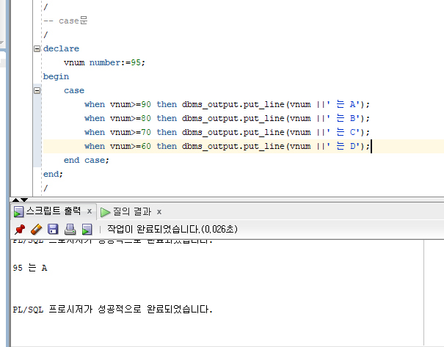The image size is (444, 347).
Task: Click the 'when vnum>=60' code line
Action: (227, 146)
